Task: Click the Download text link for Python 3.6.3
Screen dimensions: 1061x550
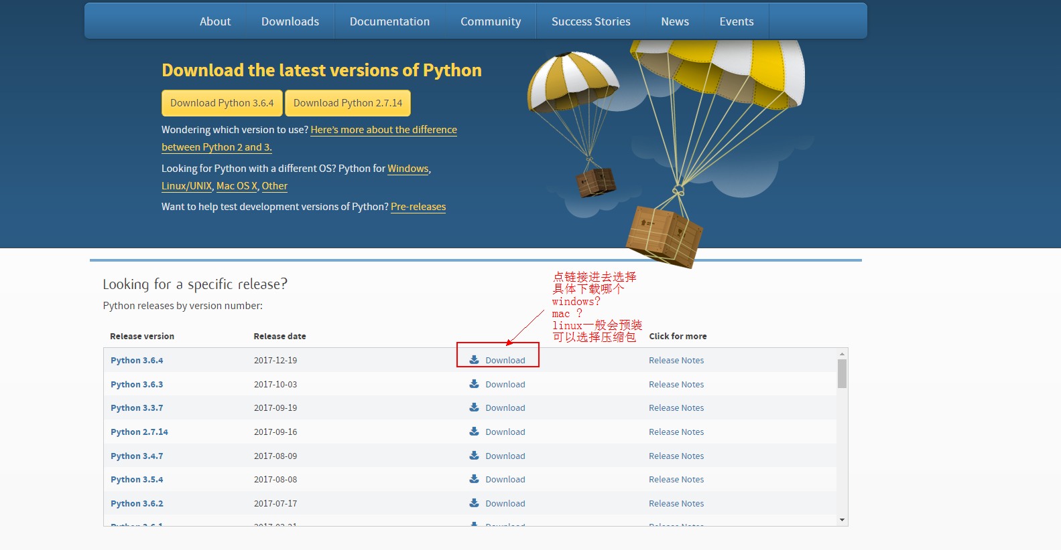Action: [x=505, y=384]
